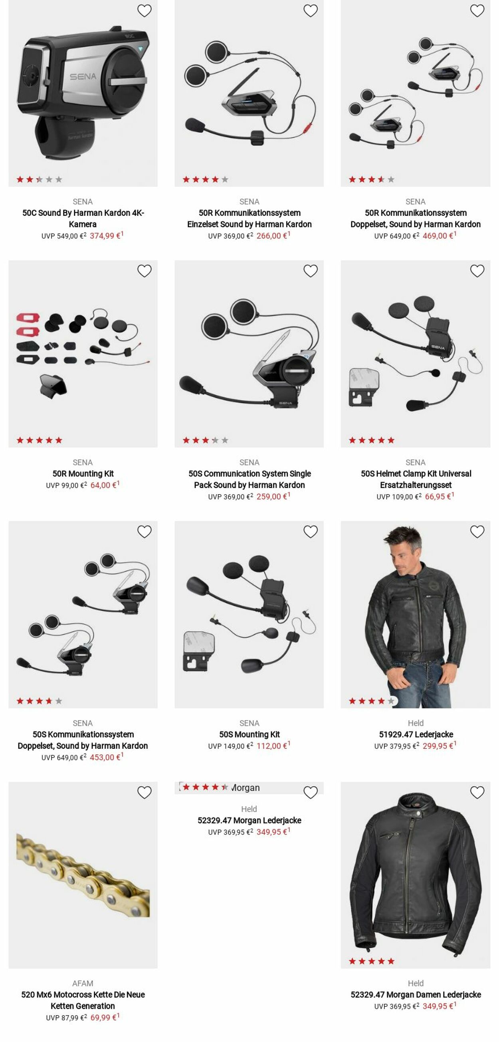Select Held leather jacket man photo
The height and width of the screenshot is (1042, 499).
coord(415,614)
